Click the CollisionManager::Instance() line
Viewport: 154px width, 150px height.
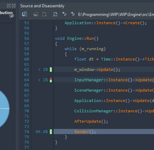[x=114, y=111]
